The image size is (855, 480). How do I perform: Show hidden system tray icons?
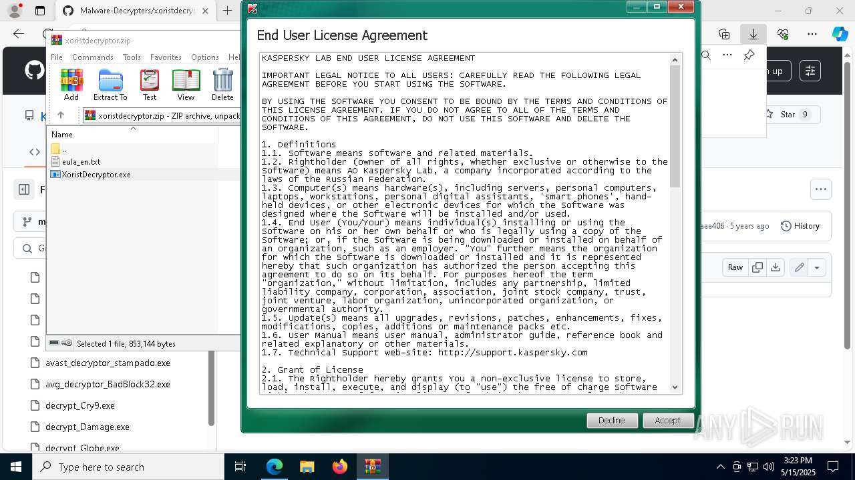[x=720, y=467]
